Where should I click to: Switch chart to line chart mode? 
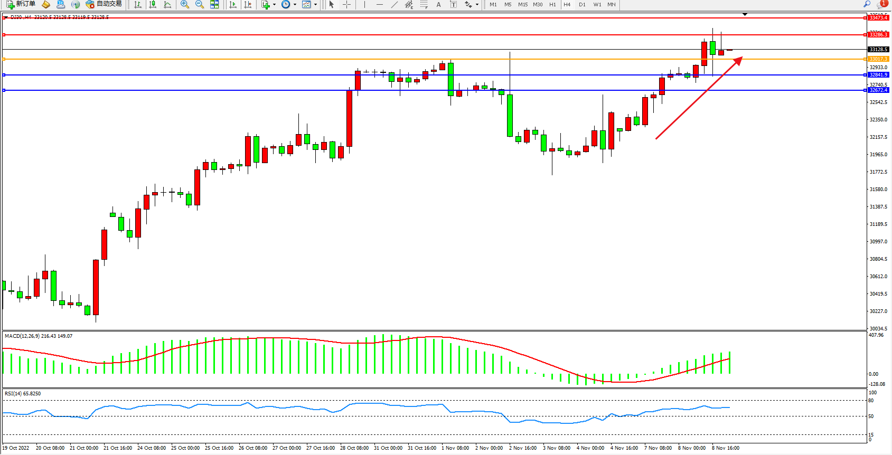click(x=167, y=4)
